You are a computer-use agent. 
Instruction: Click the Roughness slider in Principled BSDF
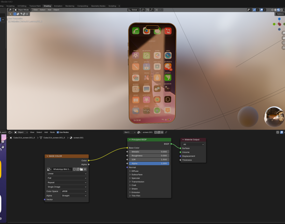coord(149,156)
